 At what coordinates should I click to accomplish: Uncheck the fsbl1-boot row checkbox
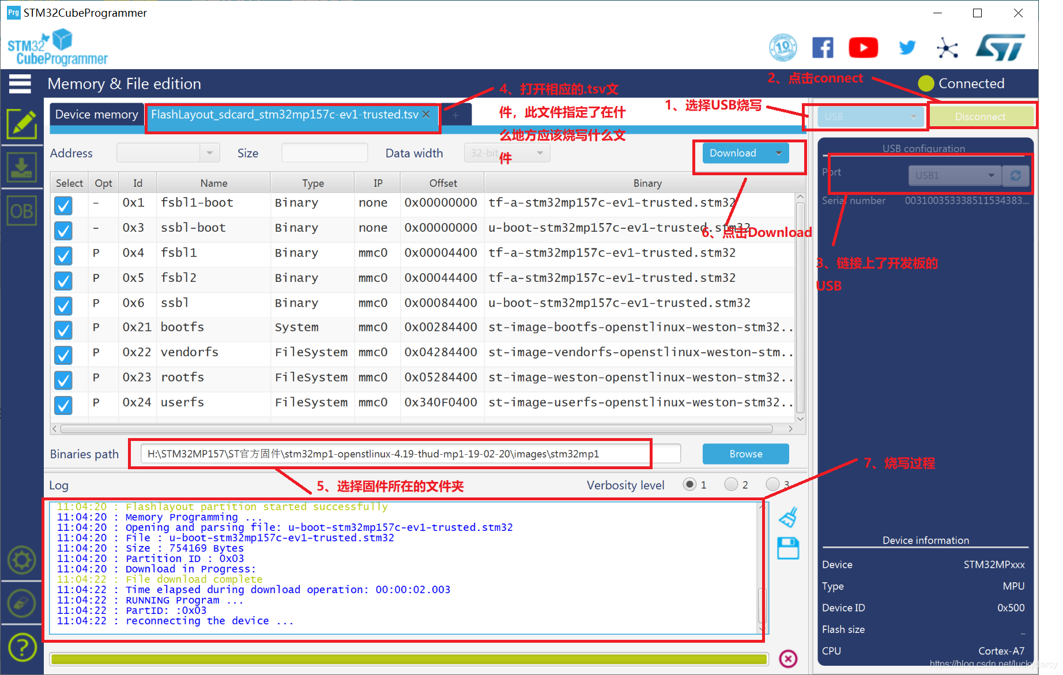click(x=63, y=205)
